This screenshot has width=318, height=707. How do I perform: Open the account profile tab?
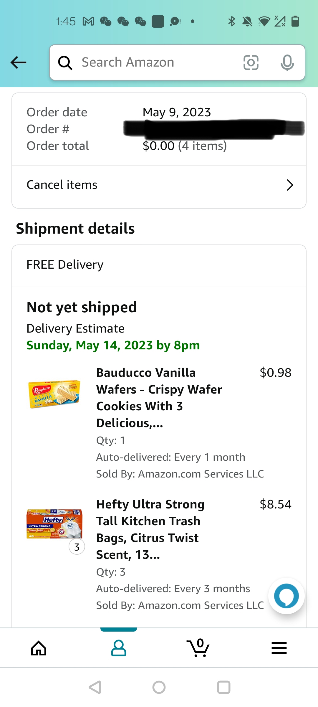119,648
